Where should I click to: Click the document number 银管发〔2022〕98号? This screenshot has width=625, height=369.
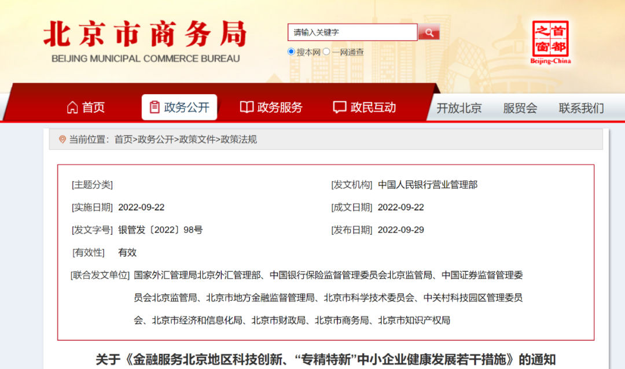160,230
